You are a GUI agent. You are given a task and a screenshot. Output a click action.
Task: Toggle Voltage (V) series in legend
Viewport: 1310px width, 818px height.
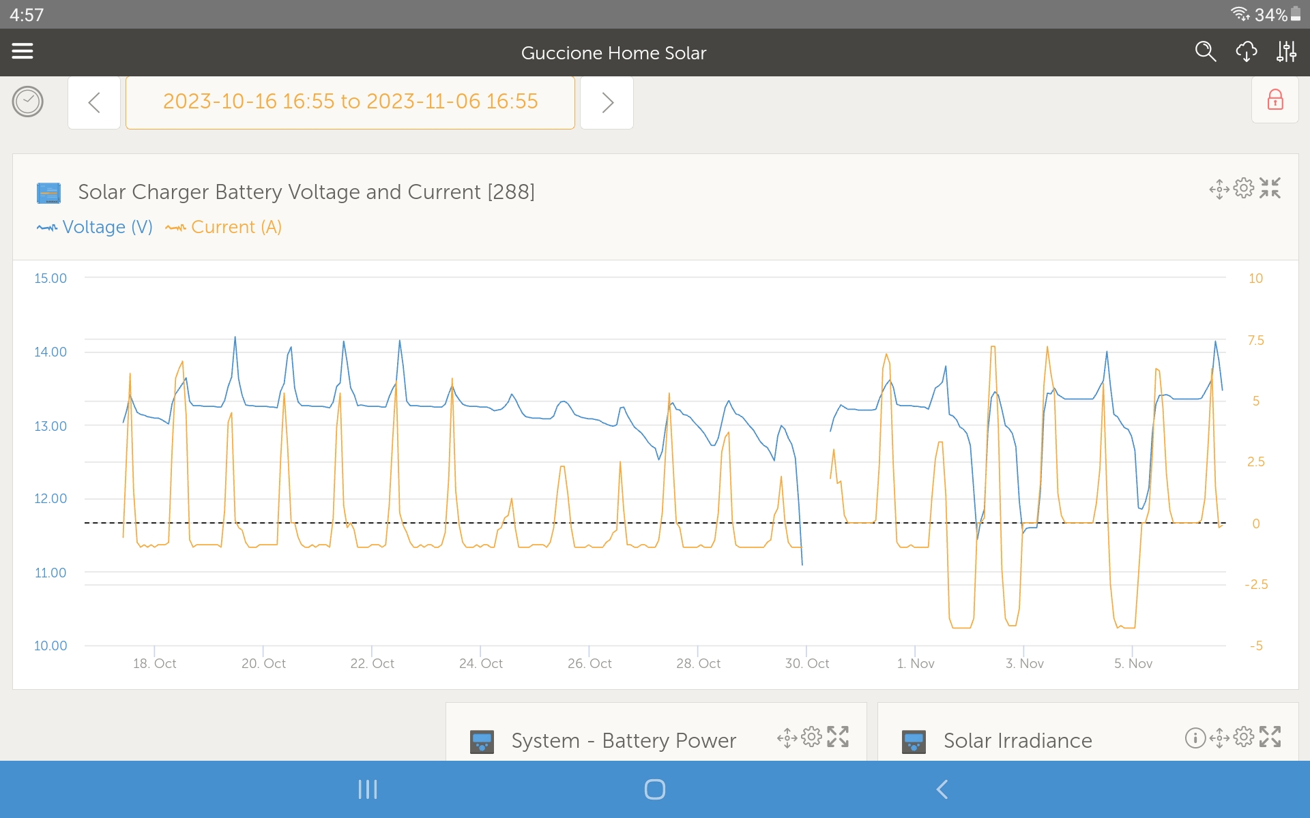[95, 227]
